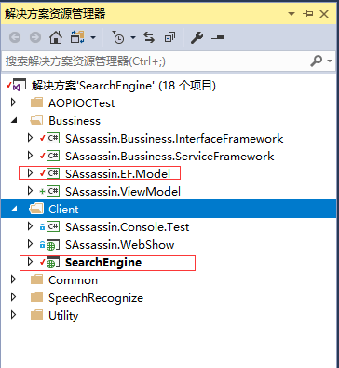Expand SAssassin.Console.Test project
The width and height of the screenshot is (339, 368).
[x=30, y=226]
